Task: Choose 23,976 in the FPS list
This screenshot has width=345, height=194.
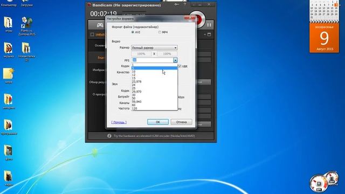Action: (x=154, y=81)
